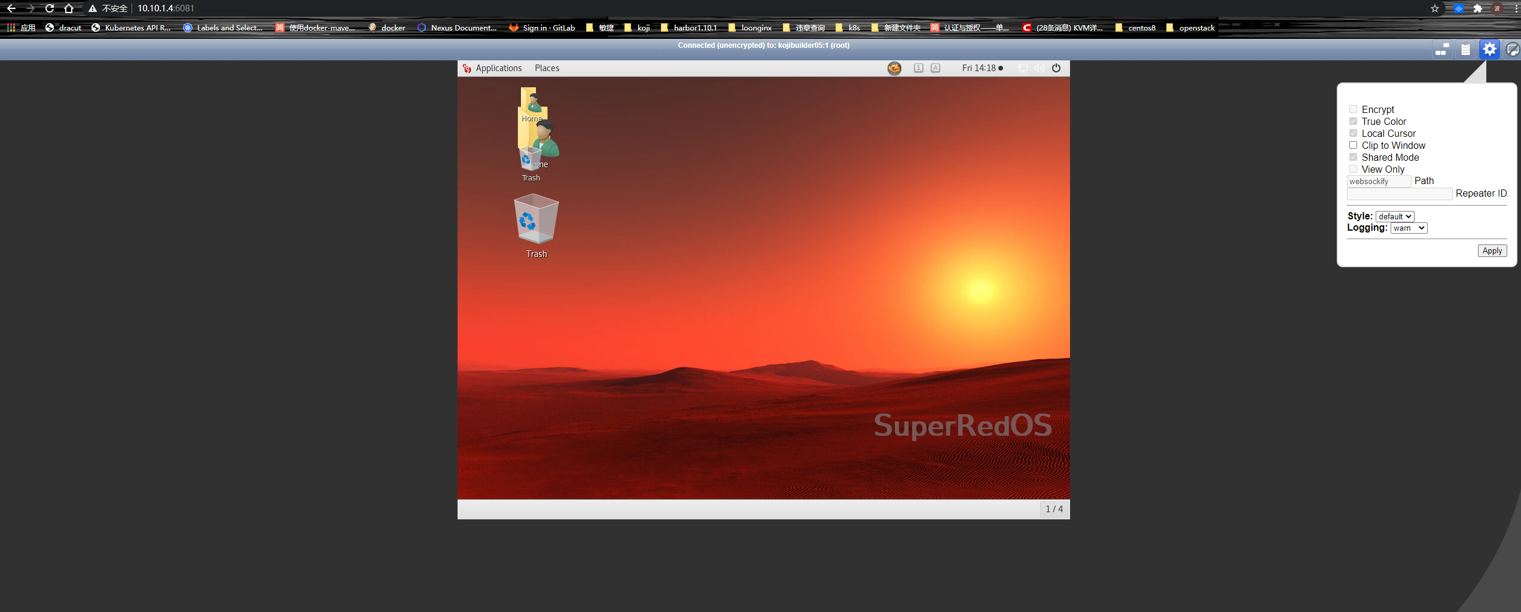The image size is (1521, 612).
Task: Click the 1 / 4 workspace switcher
Action: (x=1054, y=509)
